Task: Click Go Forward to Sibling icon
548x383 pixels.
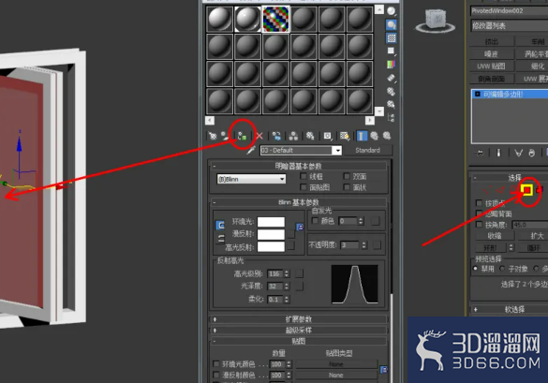Action: 387,136
